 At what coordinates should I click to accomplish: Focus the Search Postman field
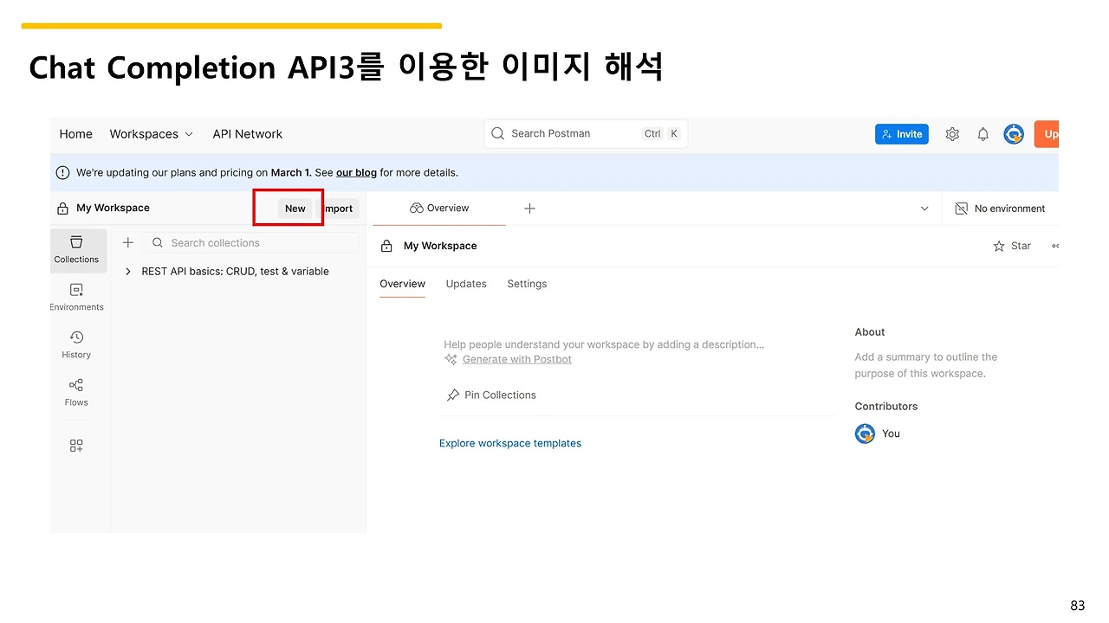point(586,134)
